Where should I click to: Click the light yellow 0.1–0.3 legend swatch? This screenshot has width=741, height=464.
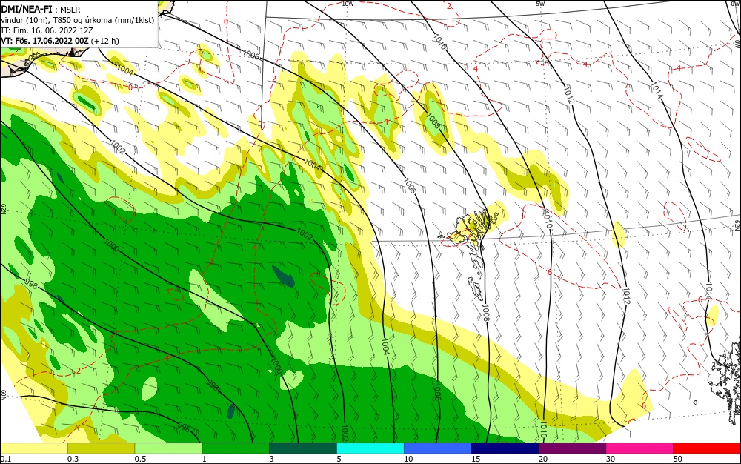tap(34, 448)
